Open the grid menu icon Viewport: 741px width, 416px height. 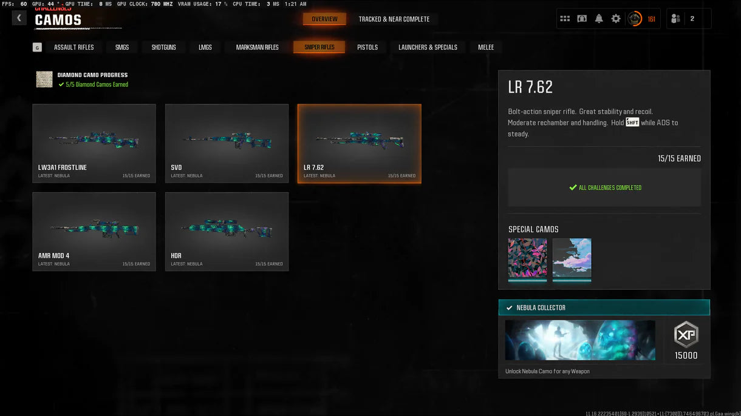tap(565, 19)
